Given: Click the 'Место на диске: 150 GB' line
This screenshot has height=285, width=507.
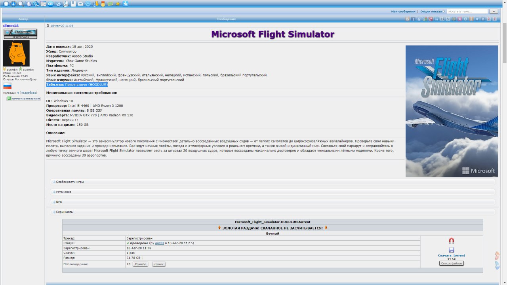Looking at the screenshot, I should click(67, 125).
